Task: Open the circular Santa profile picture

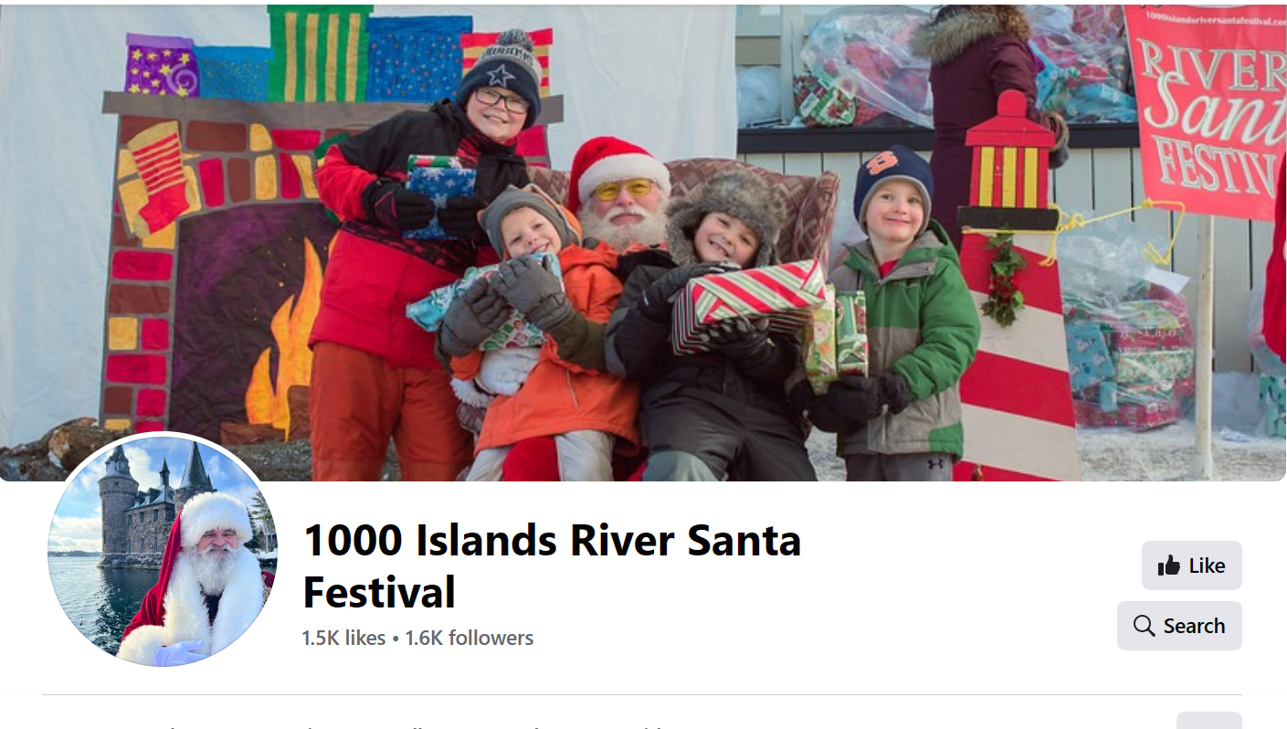Action: 163,548
